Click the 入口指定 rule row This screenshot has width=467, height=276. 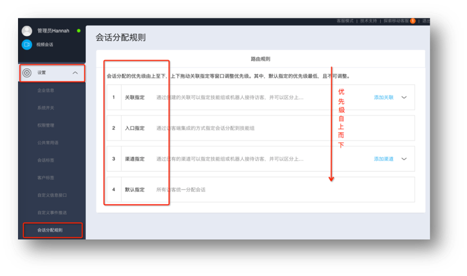(x=260, y=128)
